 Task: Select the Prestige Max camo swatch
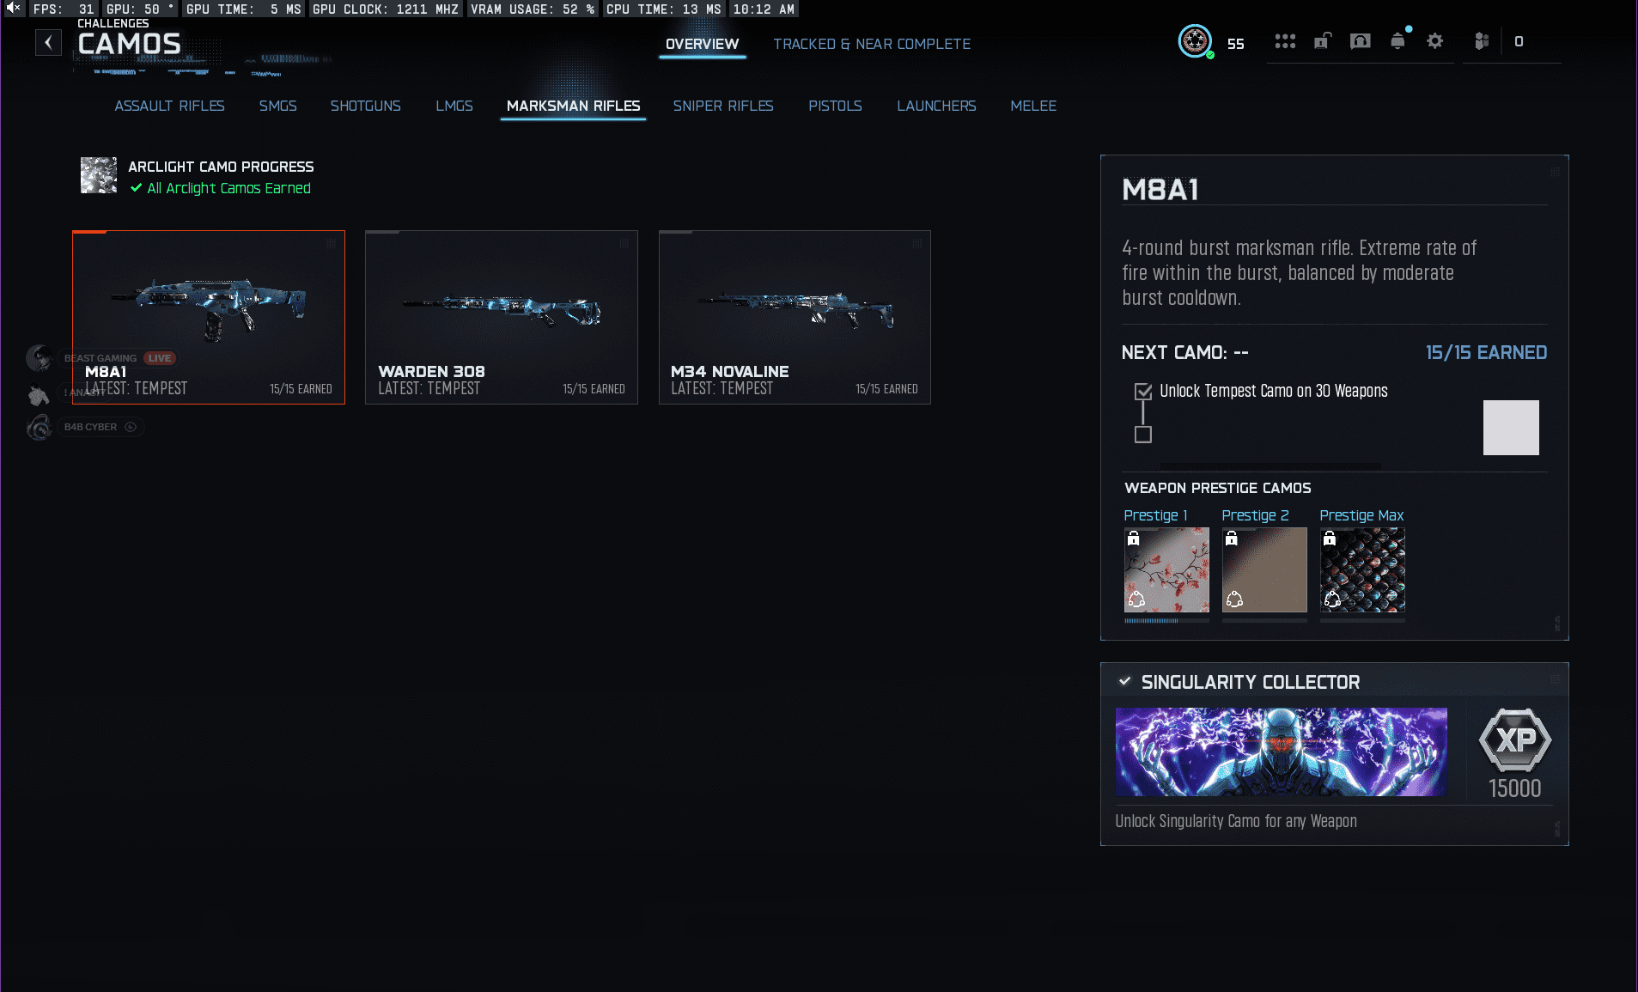point(1362,569)
